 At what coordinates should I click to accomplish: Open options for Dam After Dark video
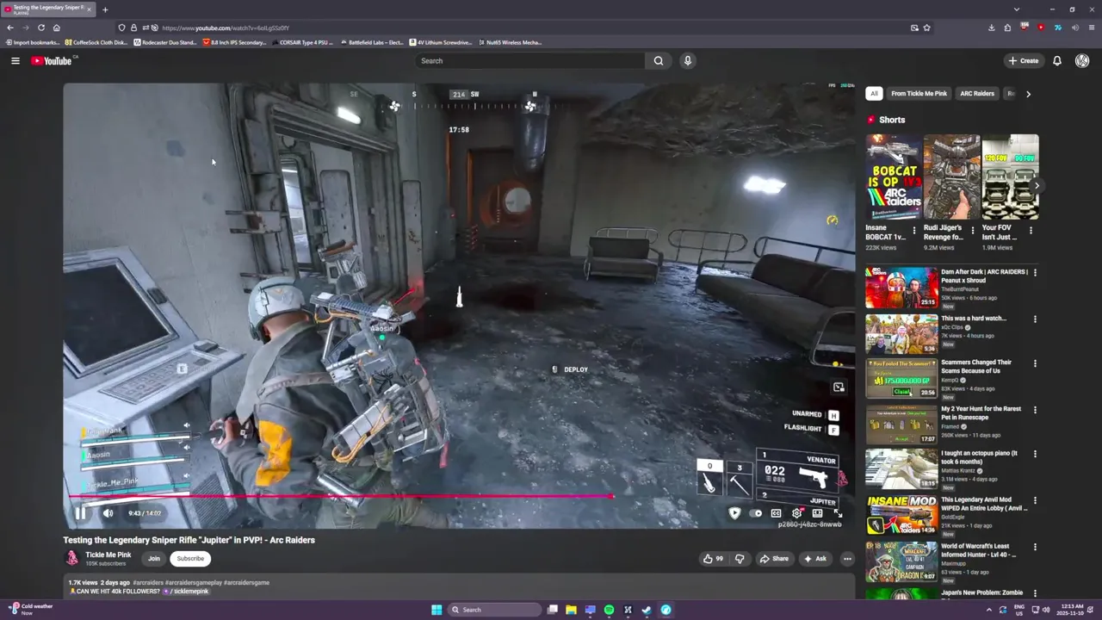(1035, 272)
